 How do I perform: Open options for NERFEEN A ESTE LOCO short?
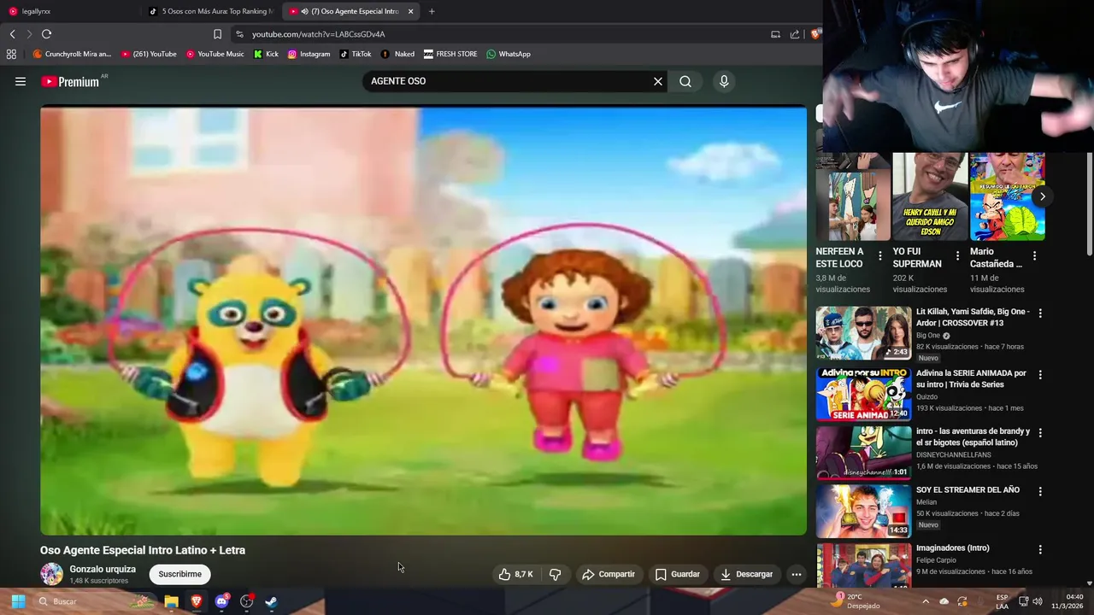click(880, 255)
